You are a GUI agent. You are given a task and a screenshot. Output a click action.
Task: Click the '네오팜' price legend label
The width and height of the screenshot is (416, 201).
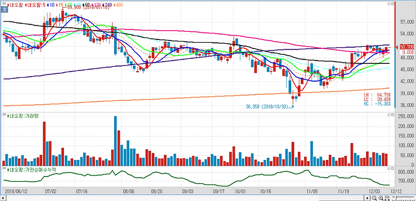click(x=16, y=5)
